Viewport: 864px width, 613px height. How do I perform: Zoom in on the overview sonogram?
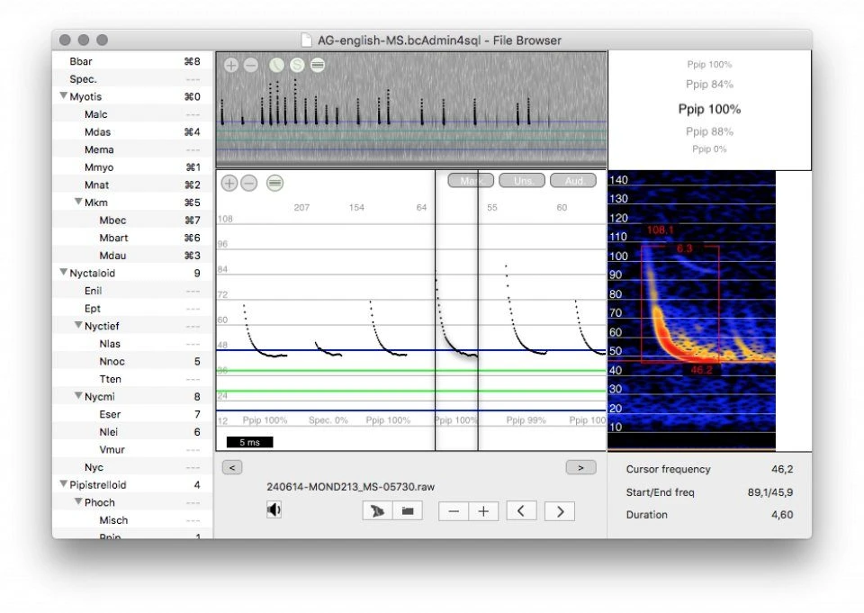231,65
